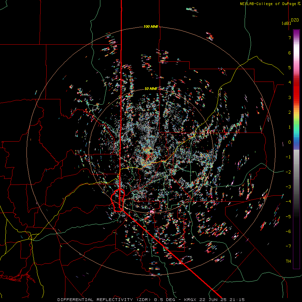The height and width of the screenshot is (302, 302).
Task: Click the -6 value on color scale
Action: pyautogui.click(x=288, y=232)
